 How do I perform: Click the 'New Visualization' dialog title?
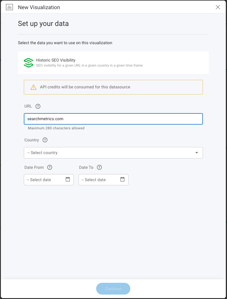pos(39,7)
